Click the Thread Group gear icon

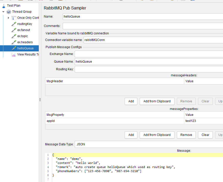[9, 12]
